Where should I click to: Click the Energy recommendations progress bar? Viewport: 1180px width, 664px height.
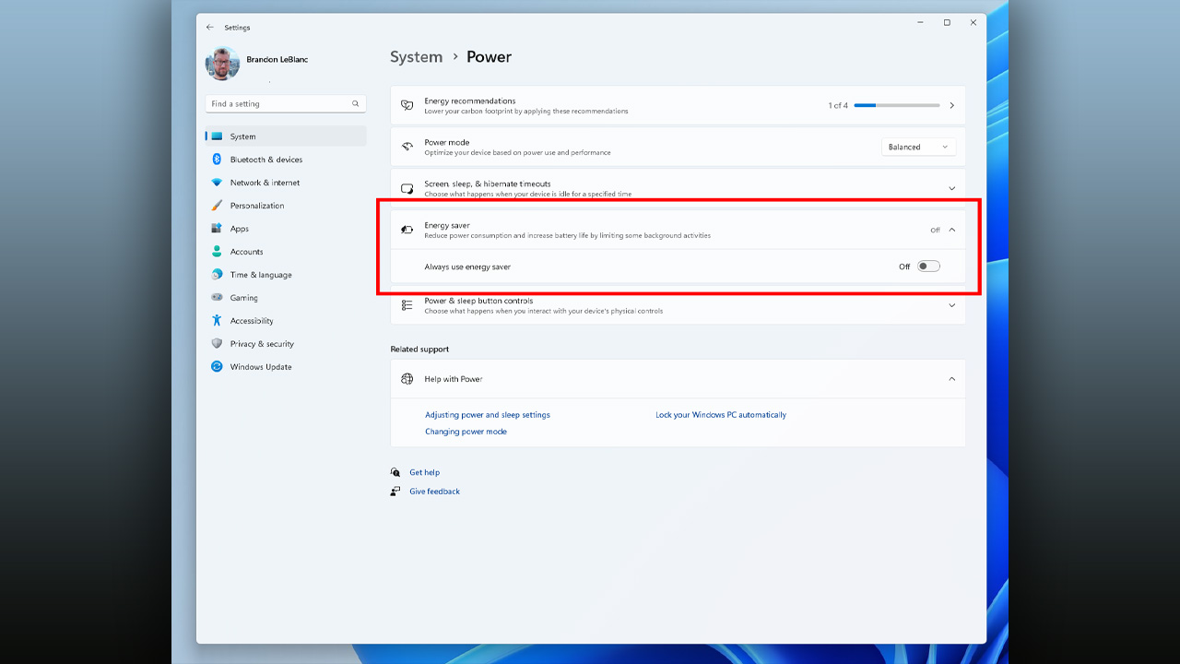coord(897,105)
